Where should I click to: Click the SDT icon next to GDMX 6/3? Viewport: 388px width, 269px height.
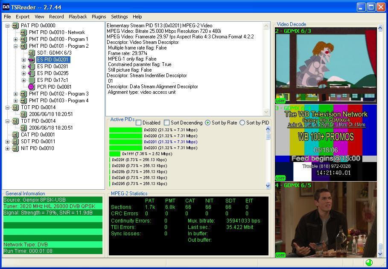(32, 53)
